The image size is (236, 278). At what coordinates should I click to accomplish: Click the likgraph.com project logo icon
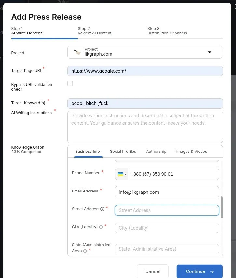(77, 52)
